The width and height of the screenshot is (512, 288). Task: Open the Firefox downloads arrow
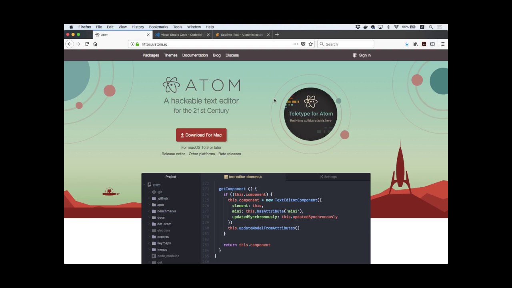pos(407,44)
